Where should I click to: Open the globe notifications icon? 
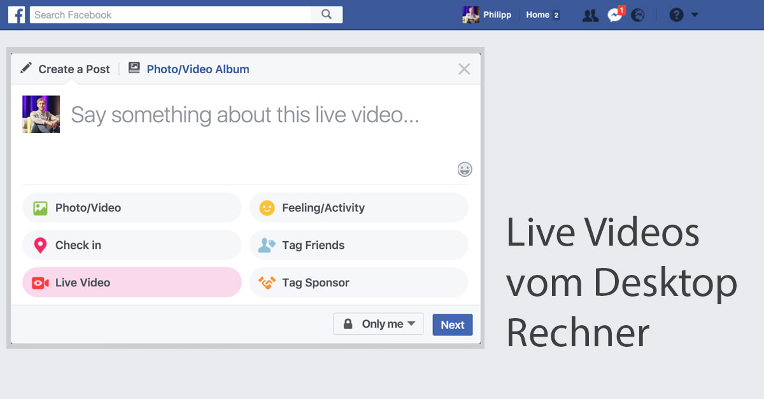pos(637,15)
